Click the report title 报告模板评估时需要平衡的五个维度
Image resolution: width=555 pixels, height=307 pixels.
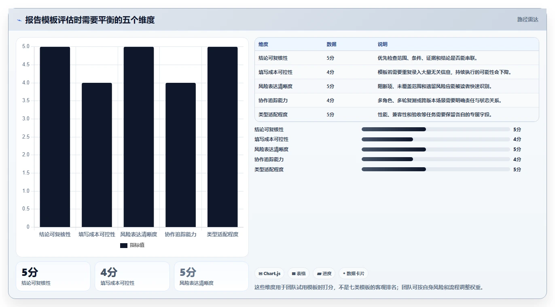(x=90, y=20)
